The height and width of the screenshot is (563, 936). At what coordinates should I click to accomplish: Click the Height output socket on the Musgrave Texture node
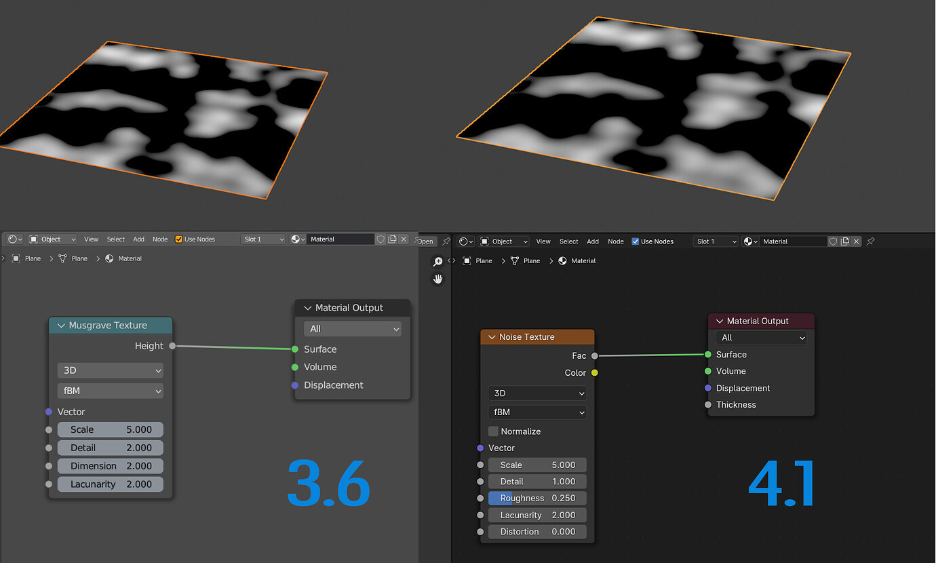(172, 346)
